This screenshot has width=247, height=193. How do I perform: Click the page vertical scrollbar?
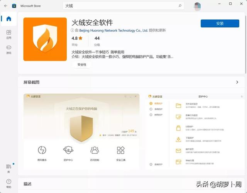pyautogui.click(x=245, y=44)
